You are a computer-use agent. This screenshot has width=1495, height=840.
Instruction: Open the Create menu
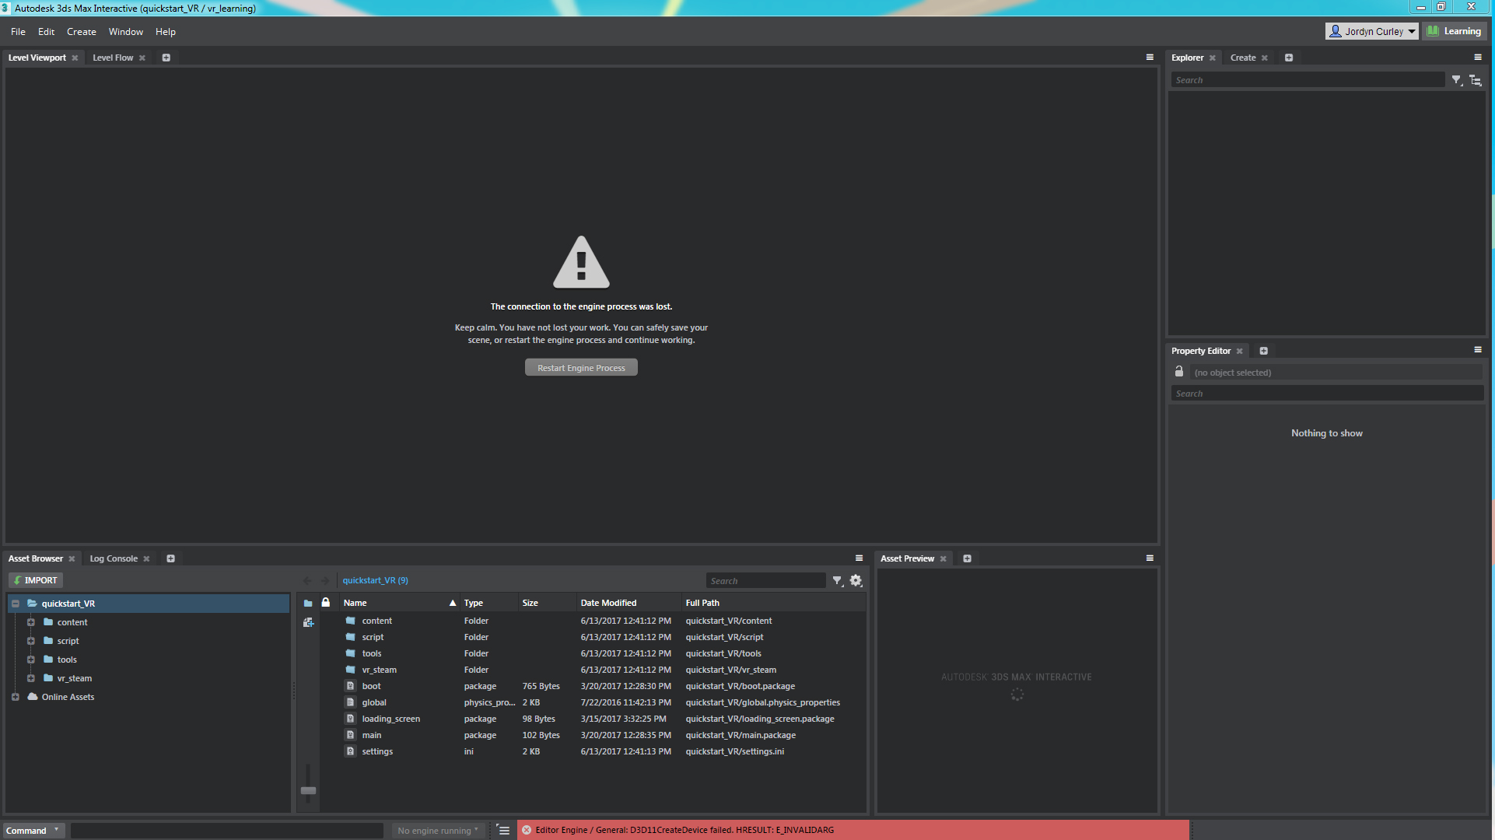pos(82,32)
